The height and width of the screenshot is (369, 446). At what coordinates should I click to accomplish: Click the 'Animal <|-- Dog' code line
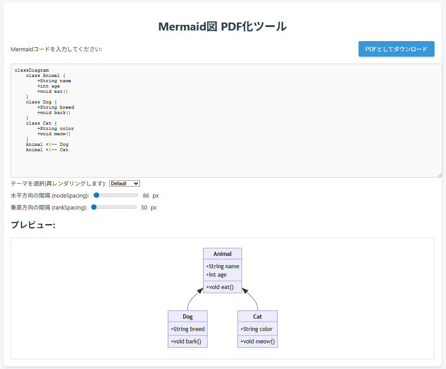click(x=47, y=145)
